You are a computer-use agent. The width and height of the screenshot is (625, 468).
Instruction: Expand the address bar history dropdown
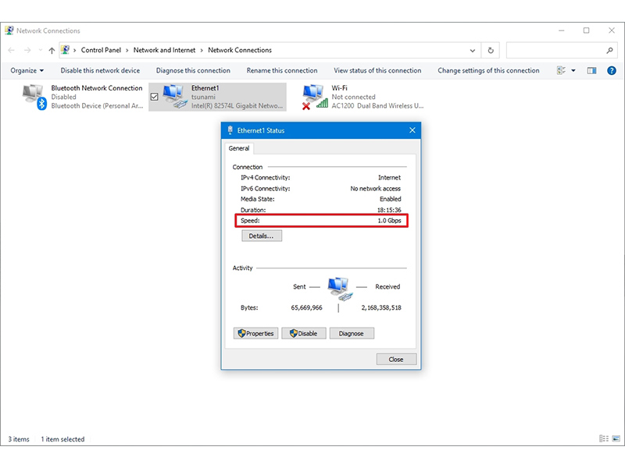click(473, 51)
